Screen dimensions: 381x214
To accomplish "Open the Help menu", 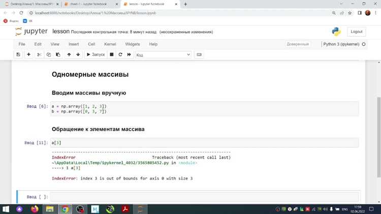I will 153,44.
